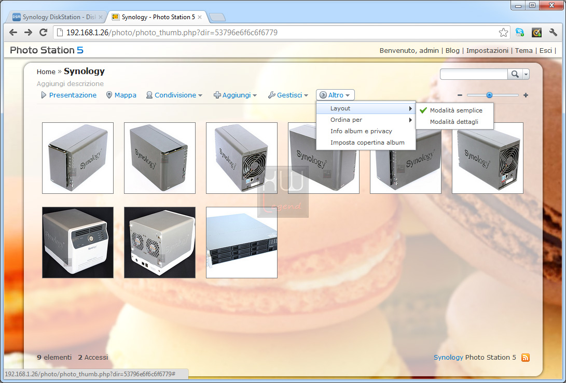Open the third top-row photo showing rear fan
The height and width of the screenshot is (383, 566).
tap(241, 158)
